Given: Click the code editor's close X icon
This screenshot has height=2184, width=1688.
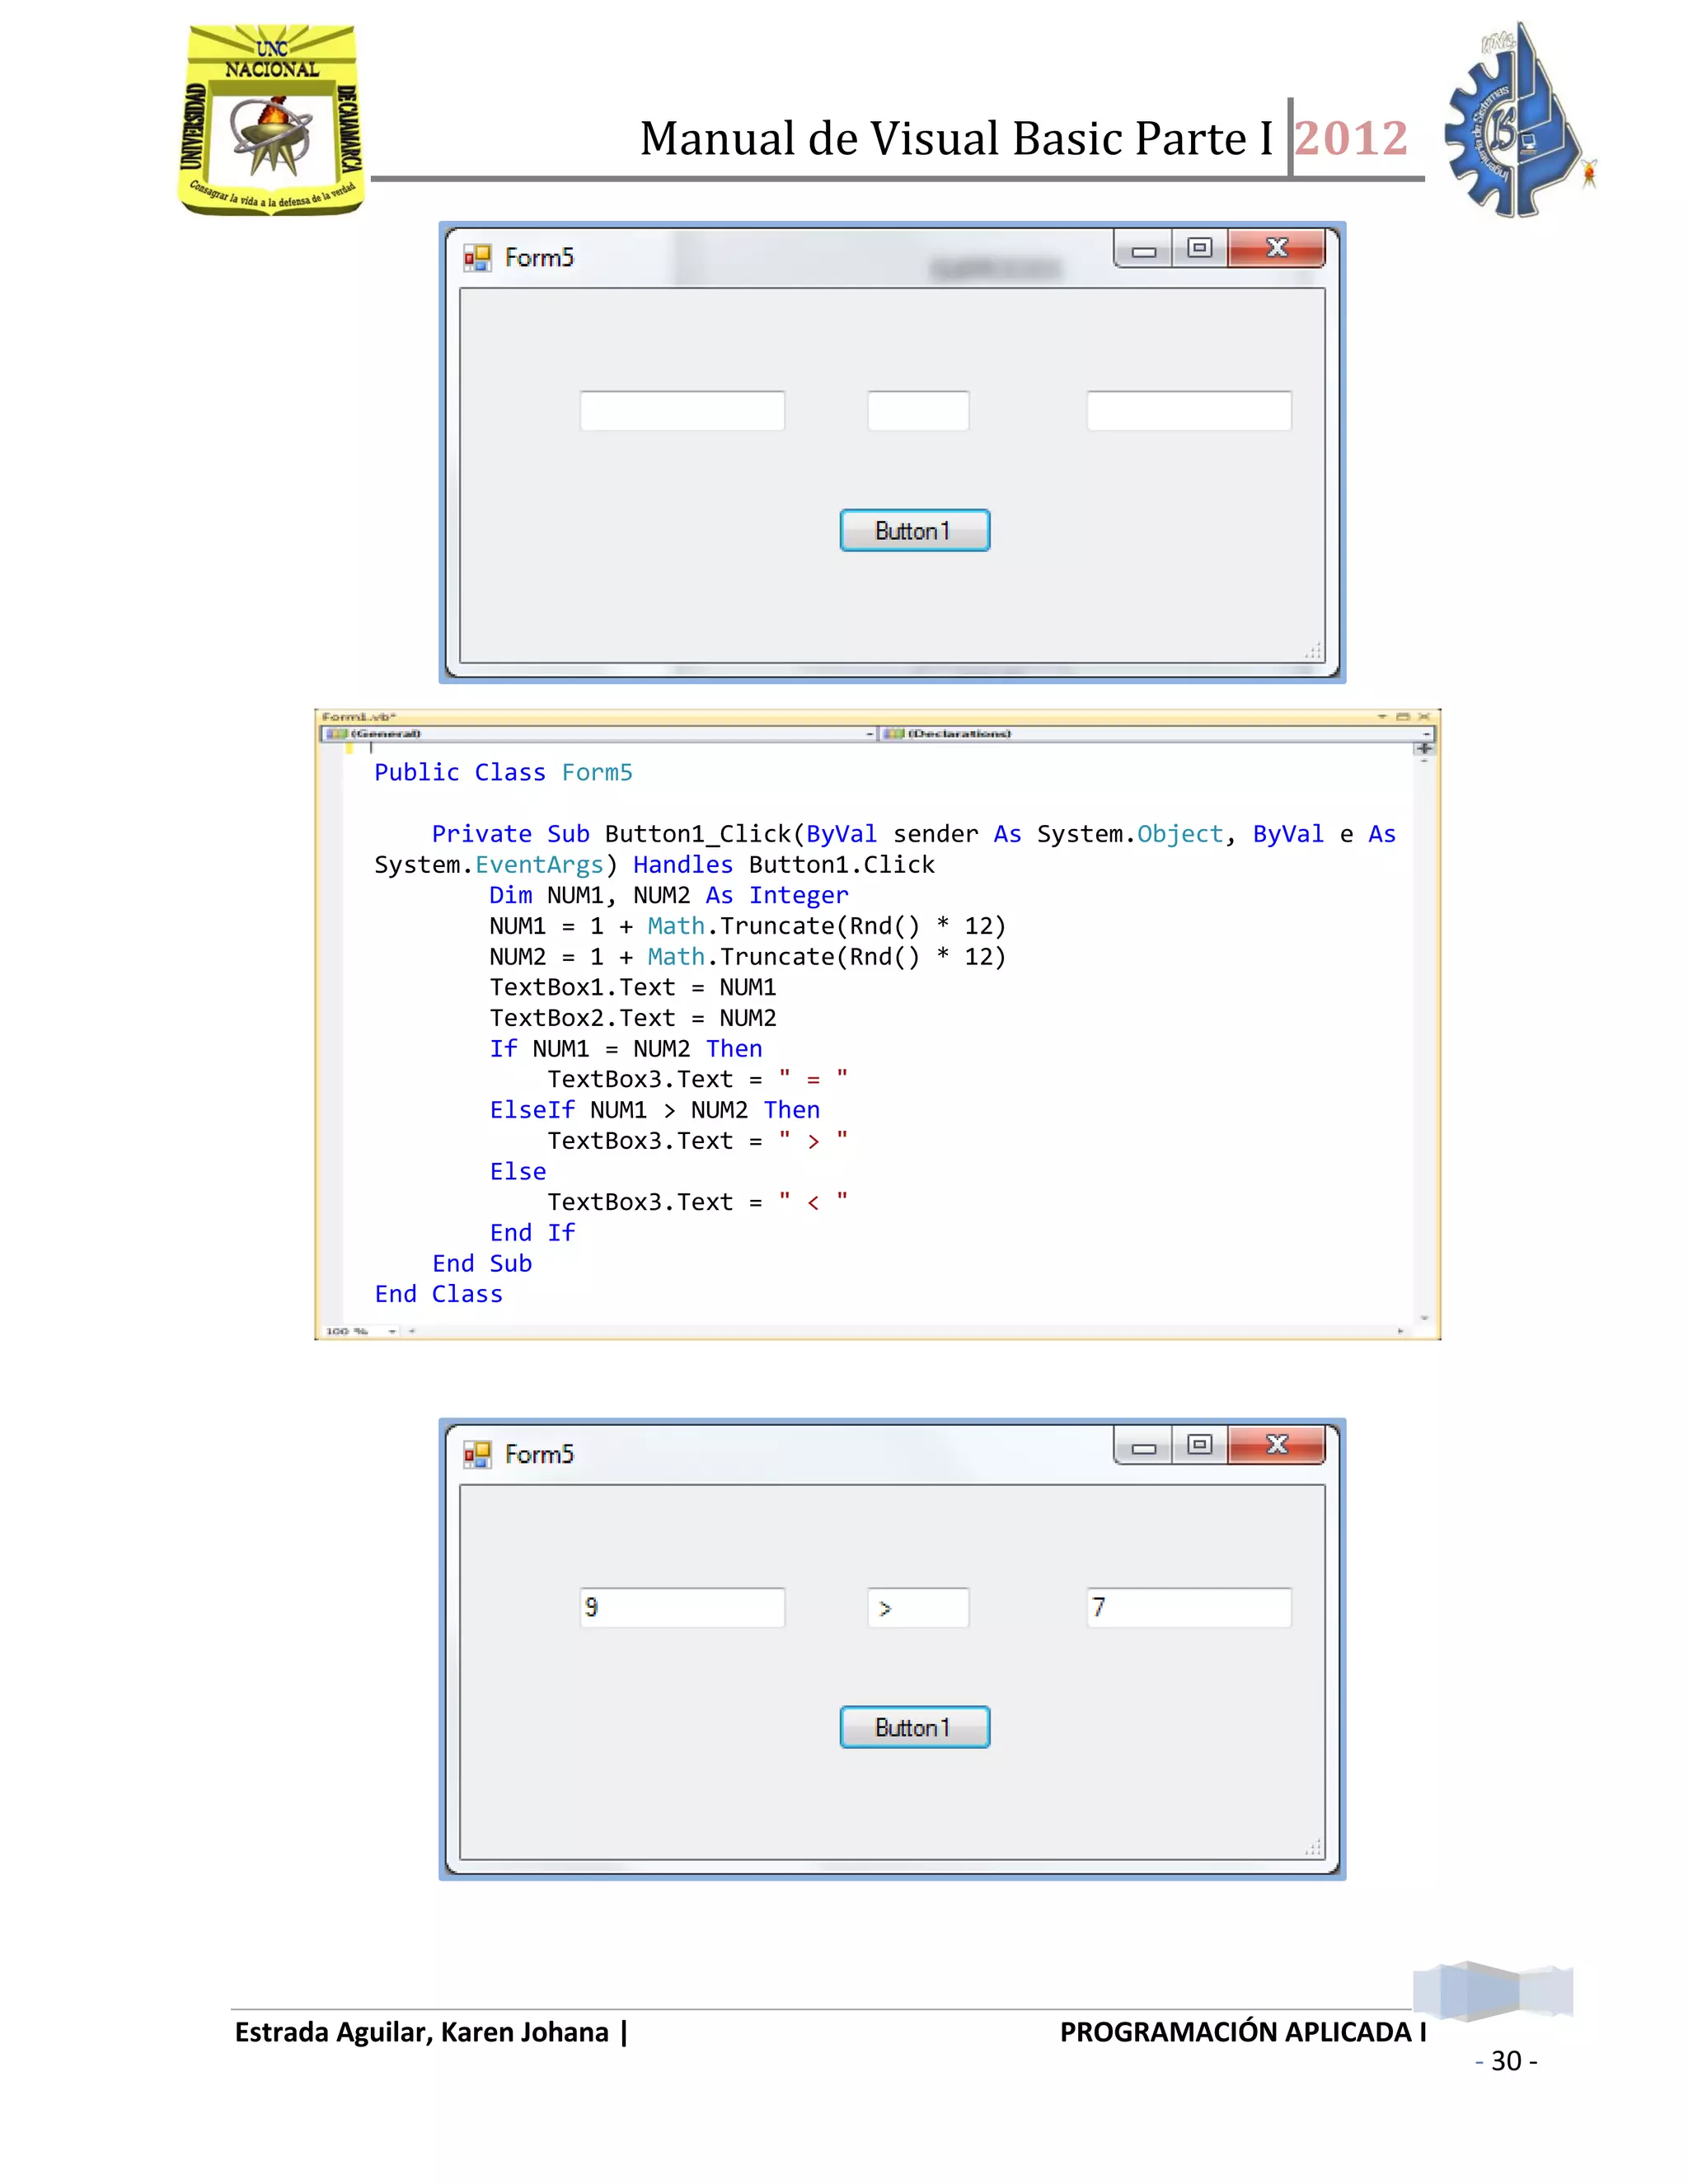Looking at the screenshot, I should point(1424,717).
